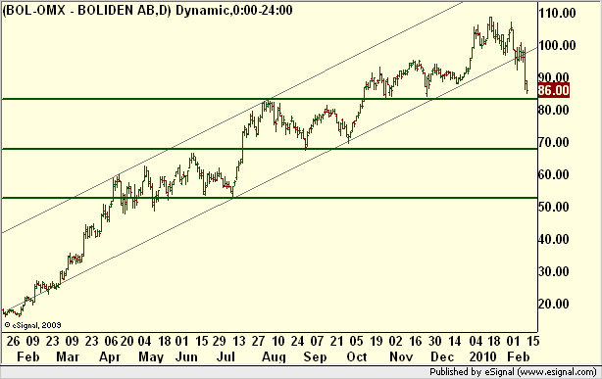The height and width of the screenshot is (379, 602).
Task: Click the 15 date tick at axis end
Action: (532, 341)
